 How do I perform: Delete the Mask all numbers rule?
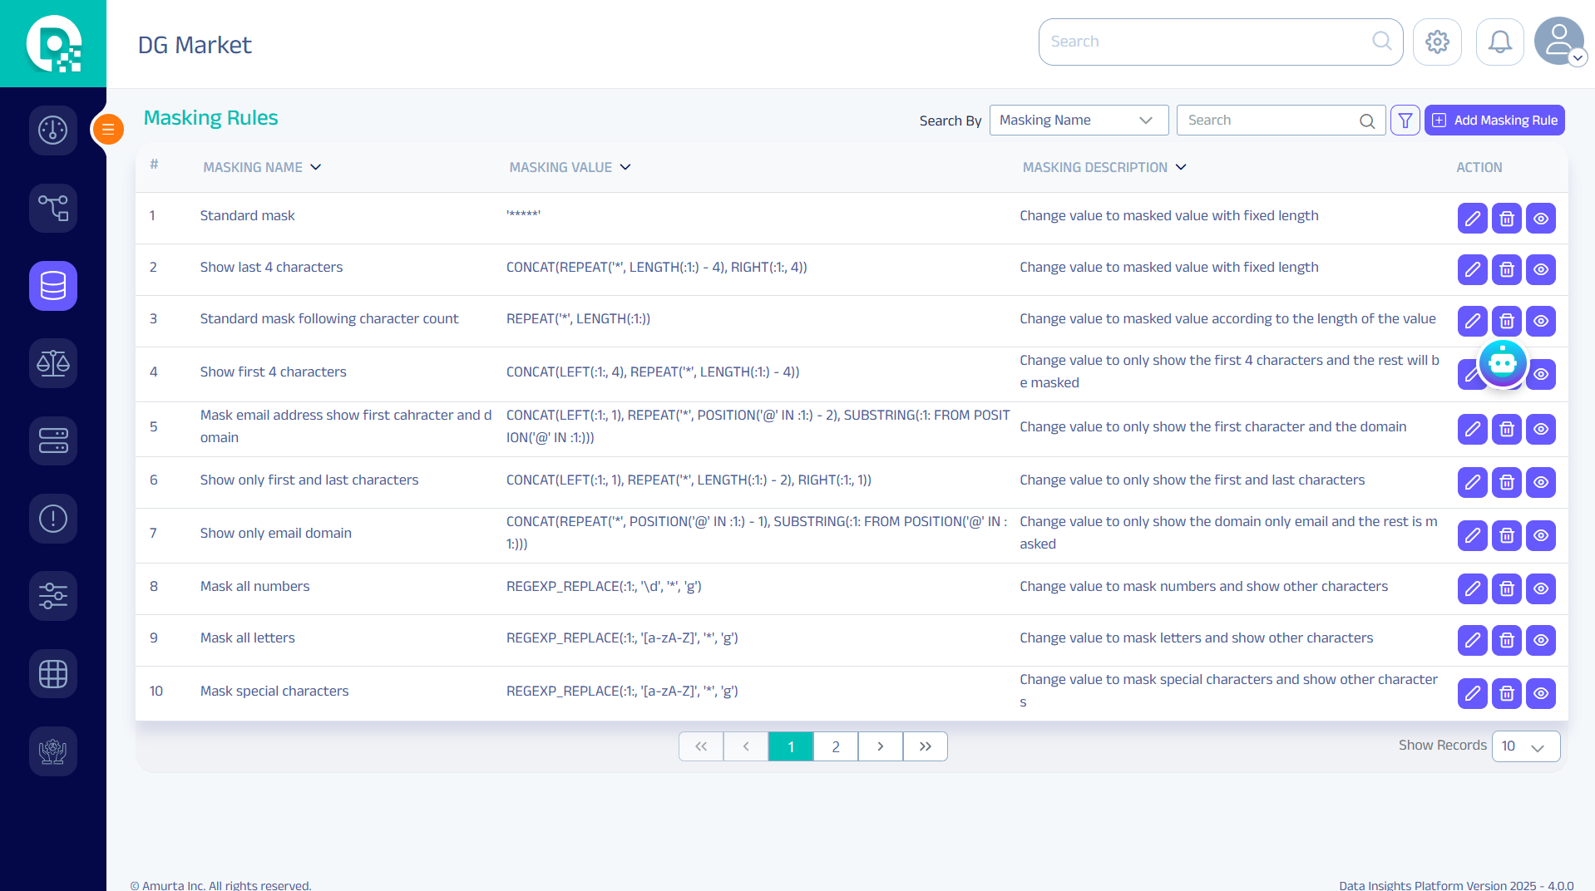(1506, 589)
